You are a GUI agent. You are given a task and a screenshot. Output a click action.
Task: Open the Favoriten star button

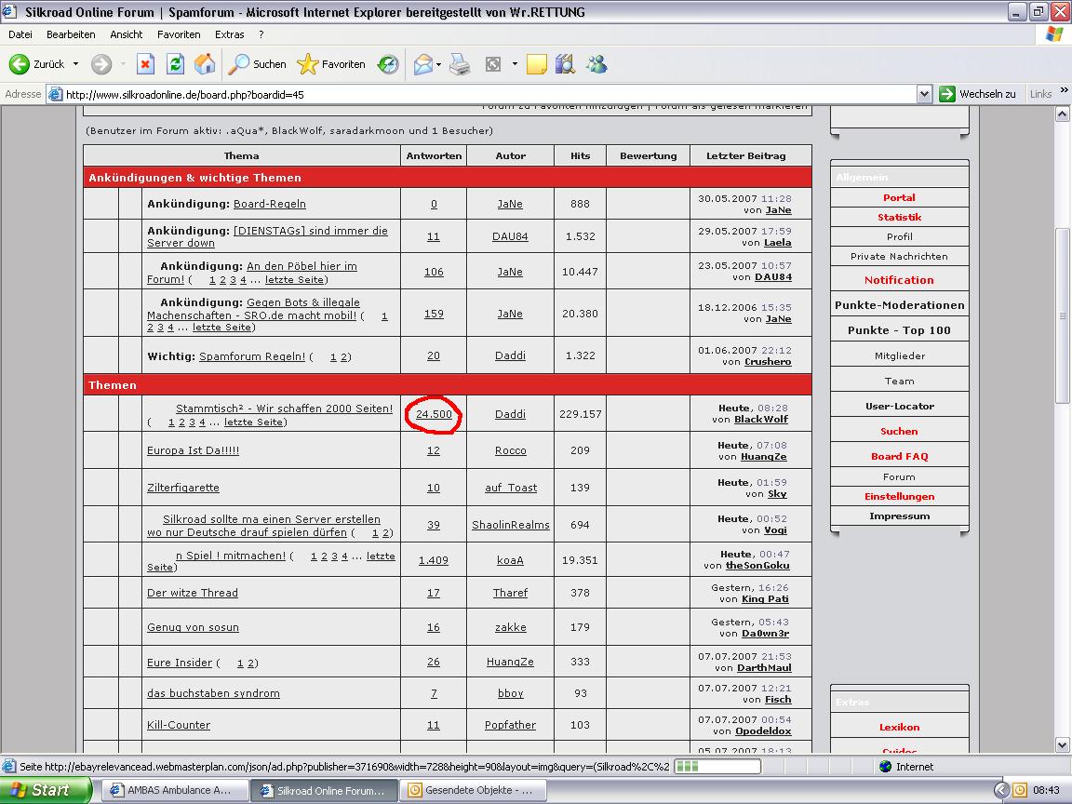(x=331, y=64)
